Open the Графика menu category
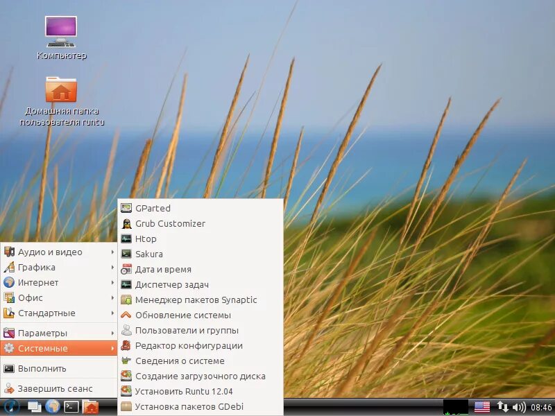The image size is (555, 416). [x=59, y=267]
